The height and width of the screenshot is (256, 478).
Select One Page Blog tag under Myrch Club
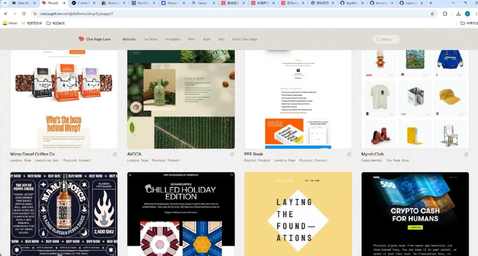coord(397,160)
